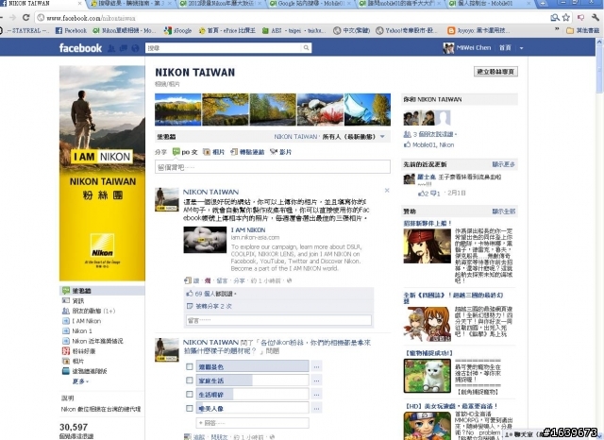This screenshot has height=440, width=604.
Task: Click NIKON TAIWAN post author name
Action: (x=210, y=192)
